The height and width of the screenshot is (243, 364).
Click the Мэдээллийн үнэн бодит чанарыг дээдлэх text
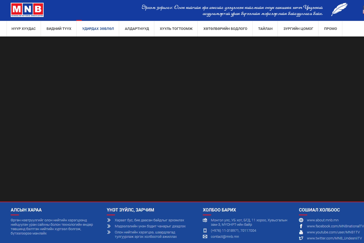point(150,226)
